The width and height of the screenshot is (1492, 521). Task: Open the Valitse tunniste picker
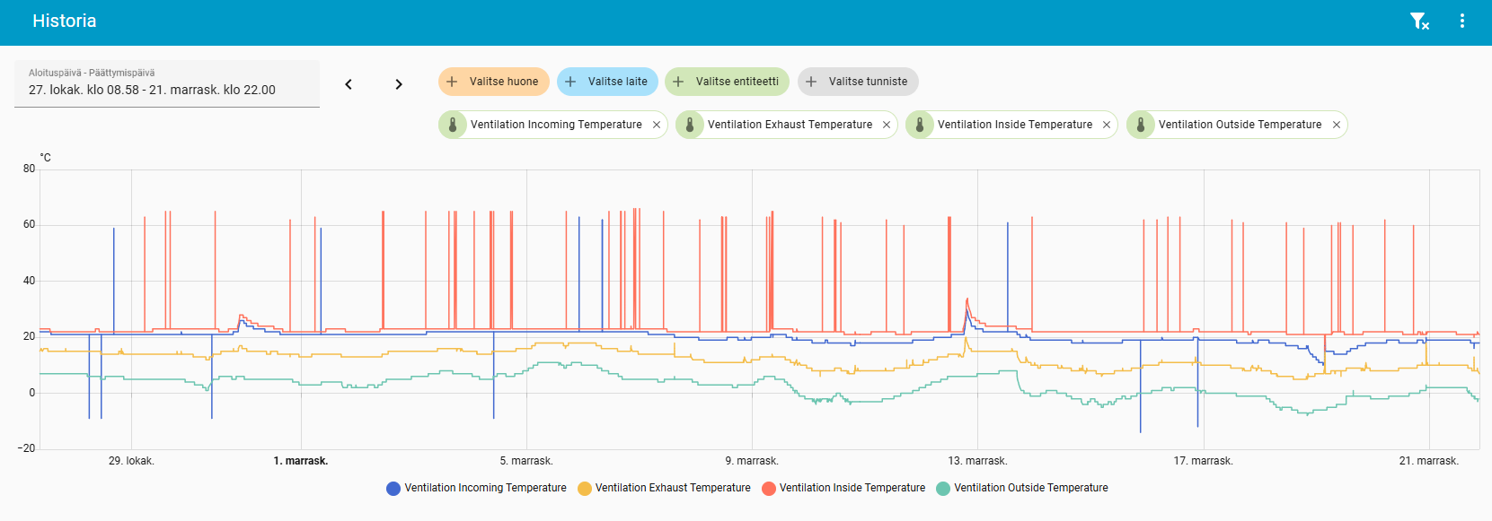(x=858, y=82)
